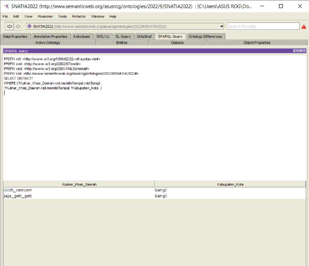Image resolution: width=309 pixels, height=266 pixels.
Task: Click the Protégé app icon in title bar
Action: pyautogui.click(x=6, y=6)
